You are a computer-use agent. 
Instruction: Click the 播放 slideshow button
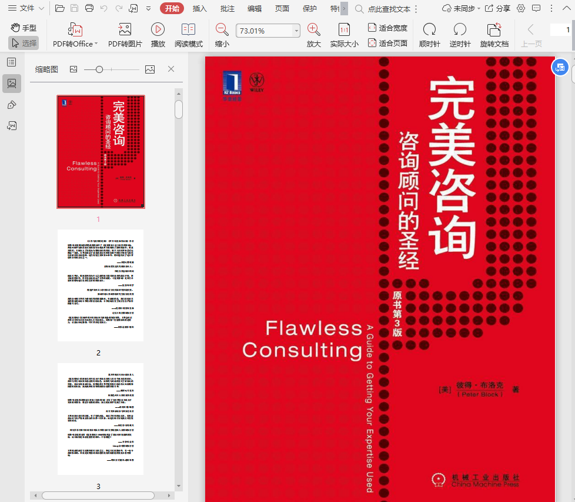(158, 35)
